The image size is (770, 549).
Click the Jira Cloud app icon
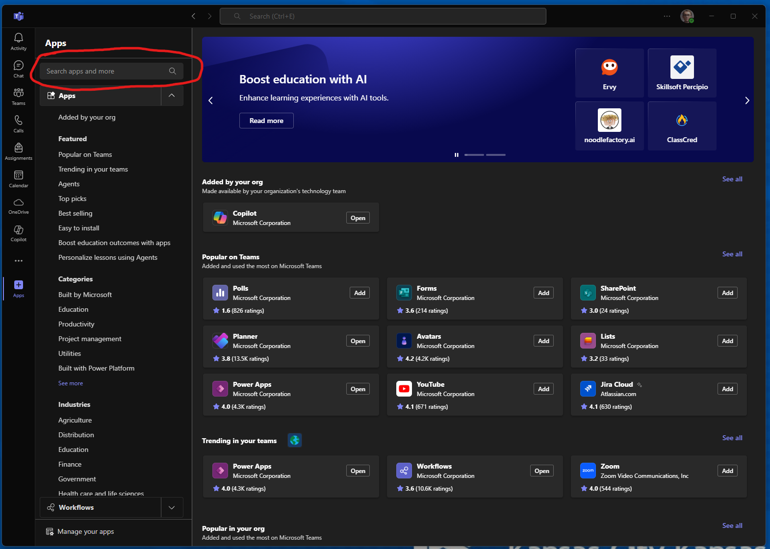click(588, 389)
